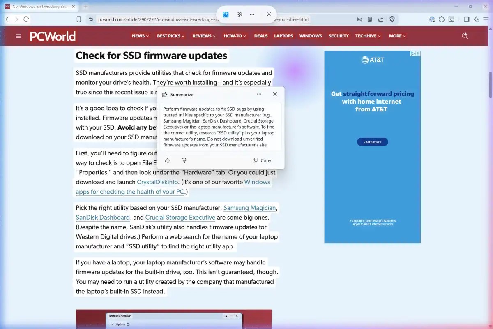The height and width of the screenshot is (329, 493).
Task: Open the Summarize panel's more options menu
Action: tap(259, 94)
